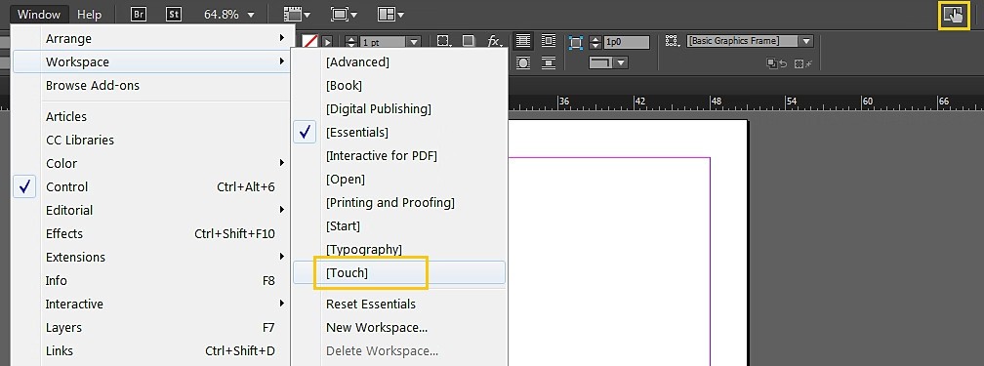Choose the no text wrap icon
This screenshot has height=366, width=984.
pyautogui.click(x=522, y=41)
